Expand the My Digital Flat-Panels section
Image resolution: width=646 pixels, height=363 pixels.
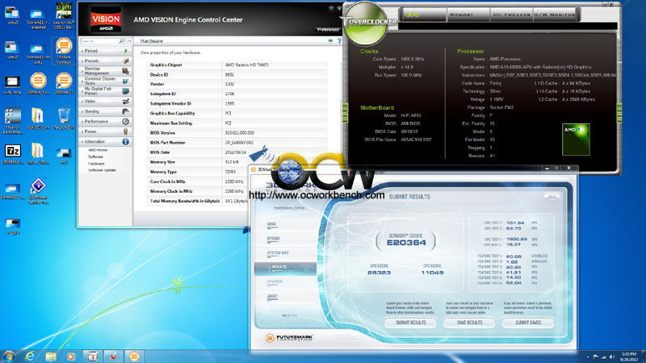pyautogui.click(x=105, y=90)
